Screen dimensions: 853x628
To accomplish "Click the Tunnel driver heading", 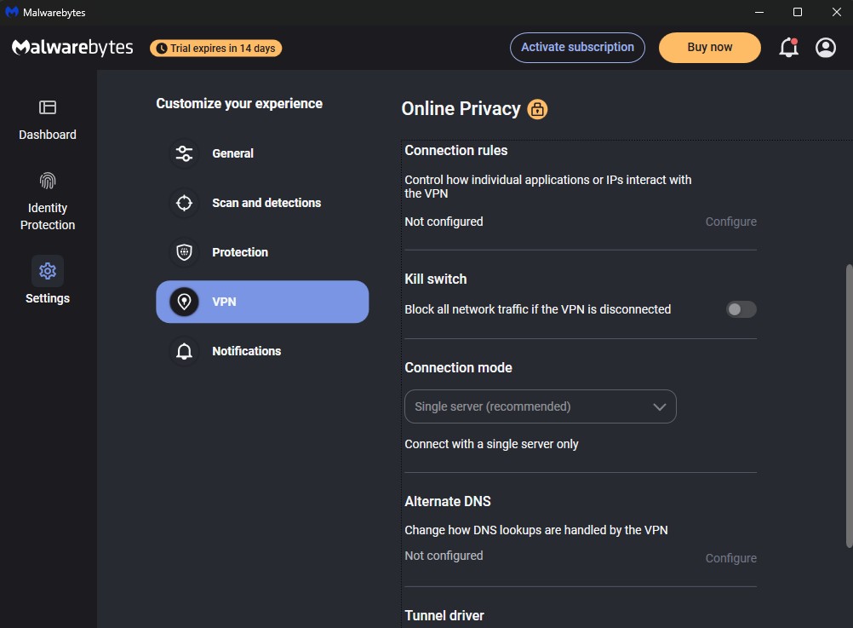I will point(444,615).
